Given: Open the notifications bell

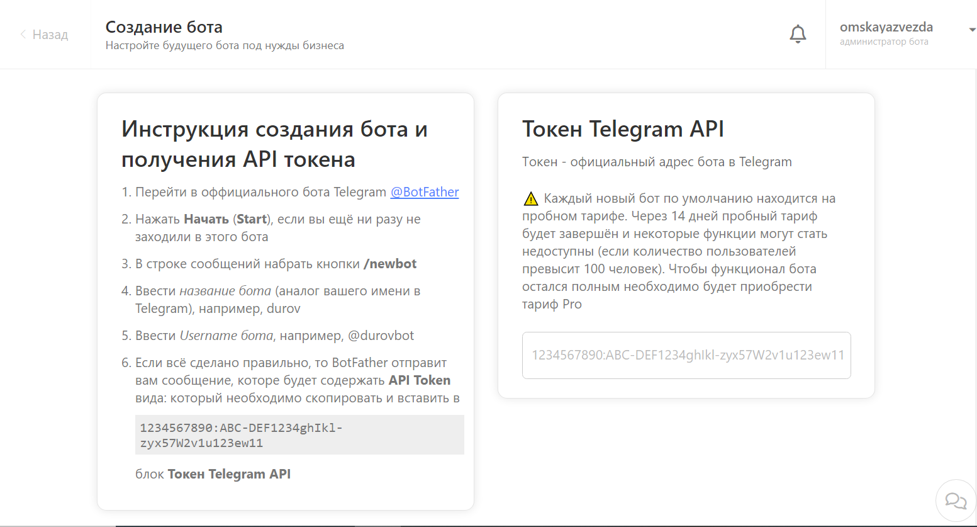Looking at the screenshot, I should pyautogui.click(x=798, y=34).
